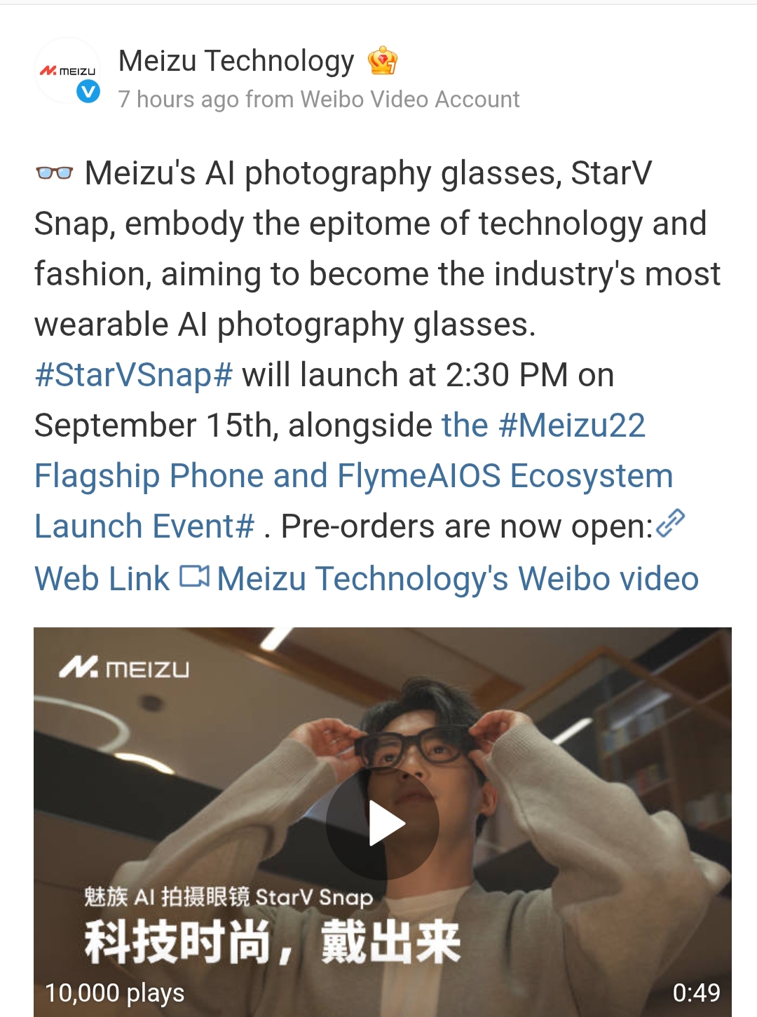
Task: Click Weibo Video Account source text
Action: click(409, 100)
